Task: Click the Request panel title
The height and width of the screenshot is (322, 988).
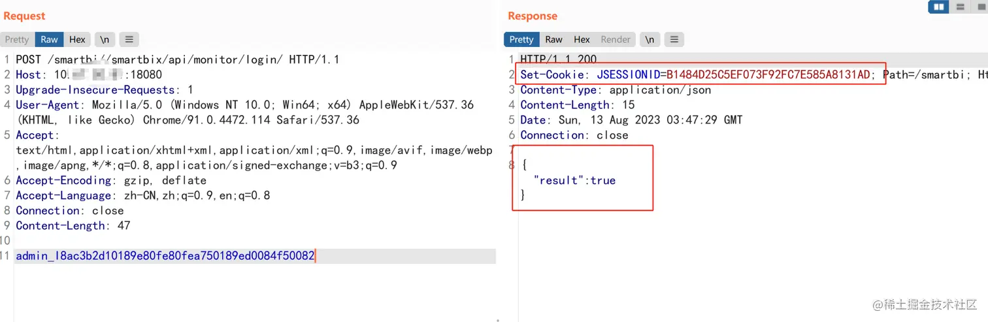Action: (25, 16)
